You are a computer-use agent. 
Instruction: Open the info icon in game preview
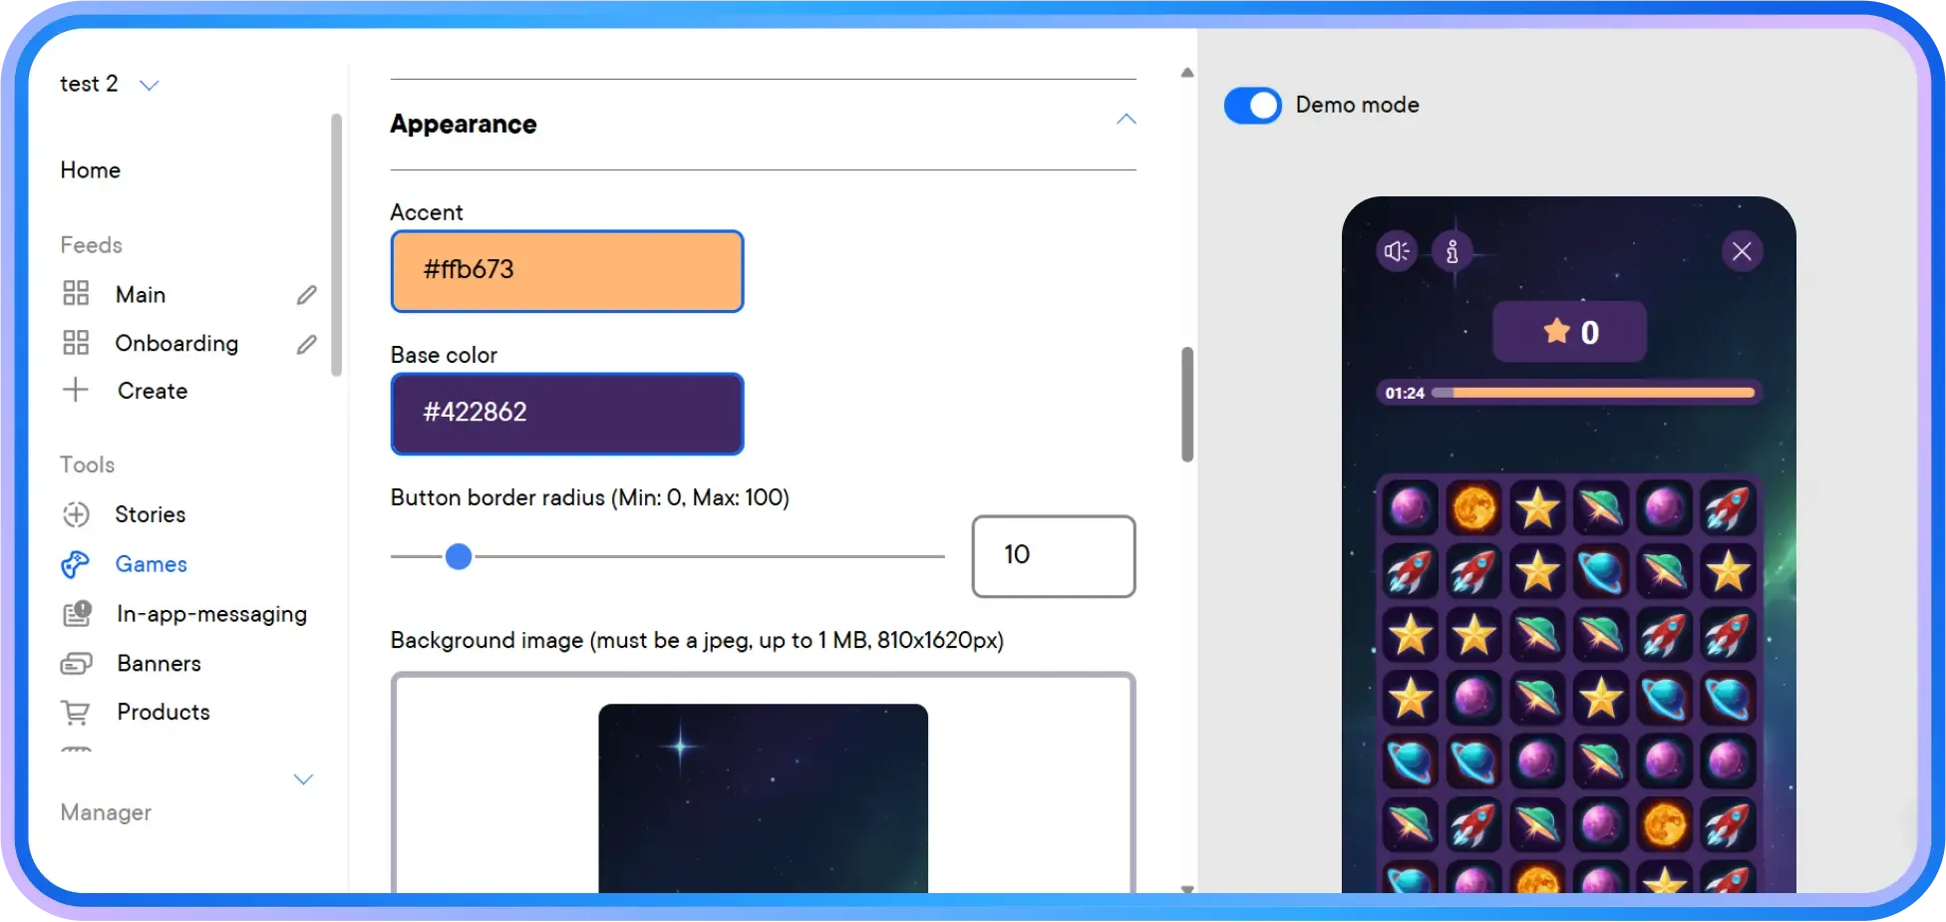1453,251
